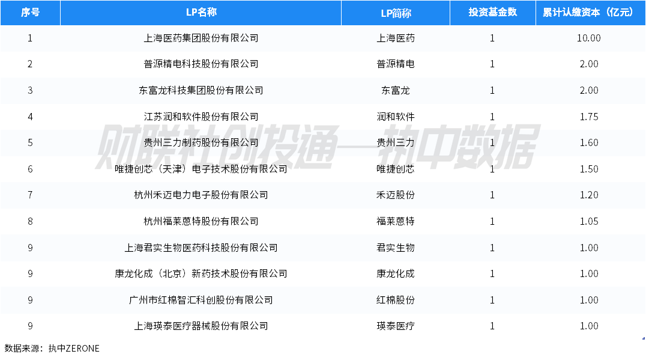Select 贵州三力制药股份有限公司 cell
The image size is (646, 357).
coord(201,143)
